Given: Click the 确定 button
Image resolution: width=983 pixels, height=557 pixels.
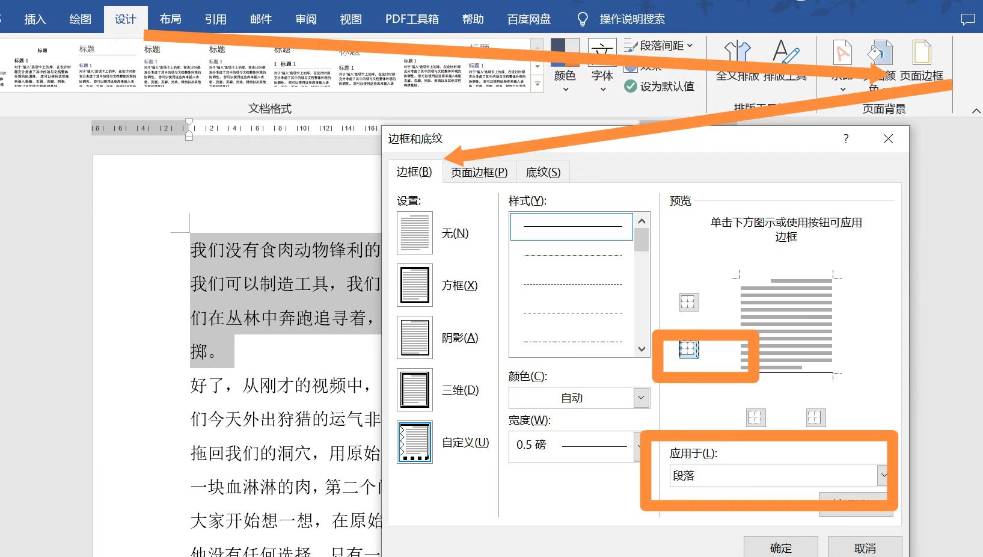Looking at the screenshot, I should click(780, 547).
